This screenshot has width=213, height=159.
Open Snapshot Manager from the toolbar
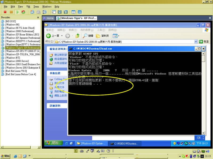tap(44, 12)
